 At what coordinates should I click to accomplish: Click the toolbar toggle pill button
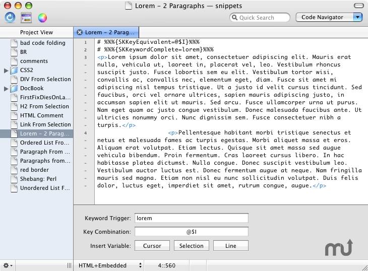coord(358,6)
